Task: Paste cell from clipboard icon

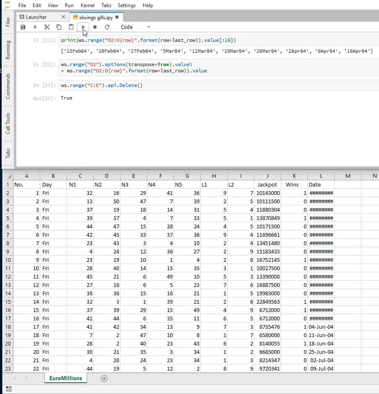Action: point(71,27)
